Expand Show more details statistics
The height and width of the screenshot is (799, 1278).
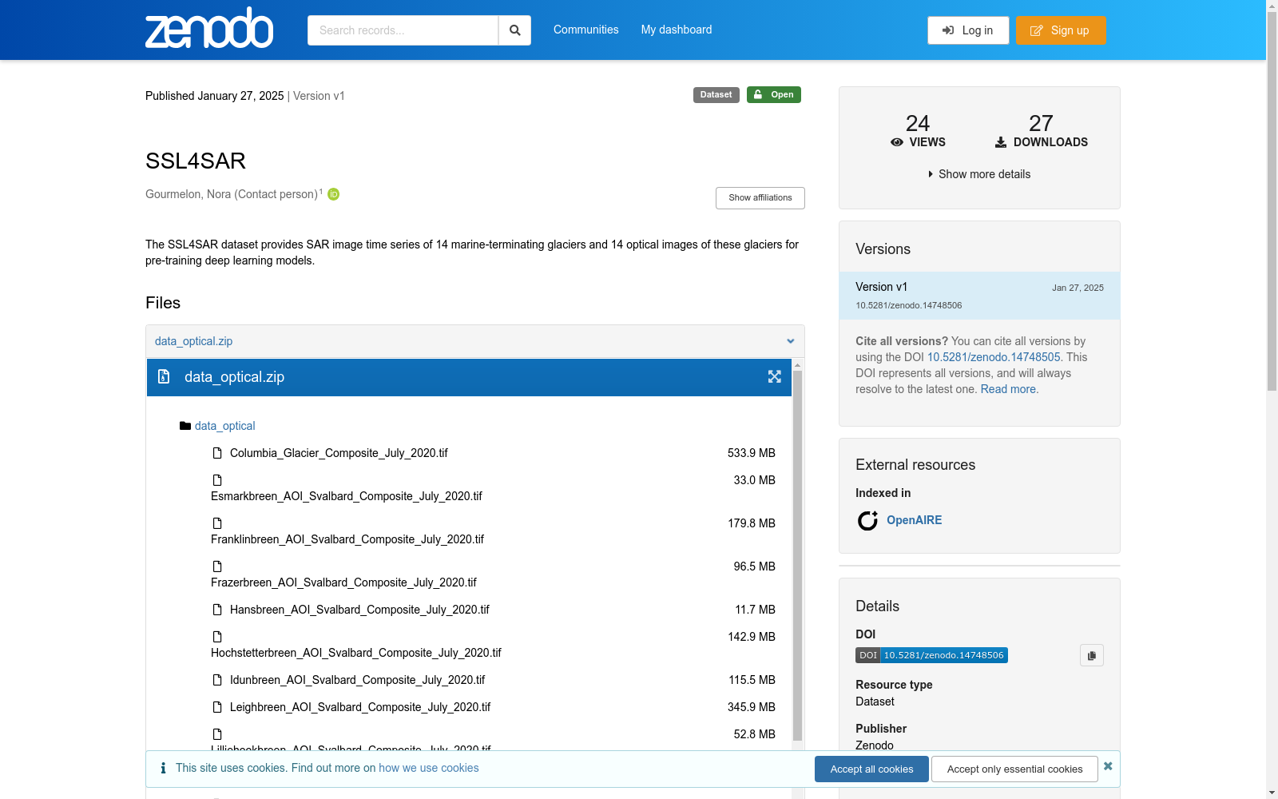pos(979,174)
